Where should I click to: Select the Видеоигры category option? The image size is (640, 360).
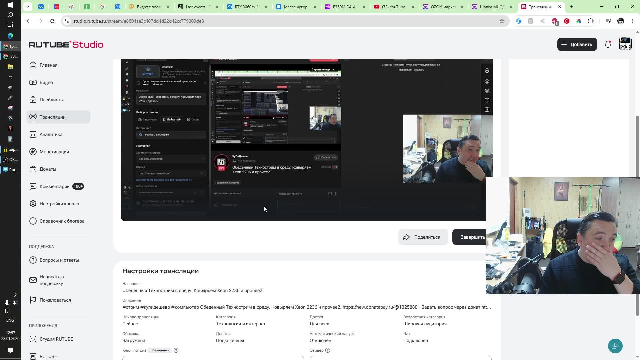coord(147,119)
